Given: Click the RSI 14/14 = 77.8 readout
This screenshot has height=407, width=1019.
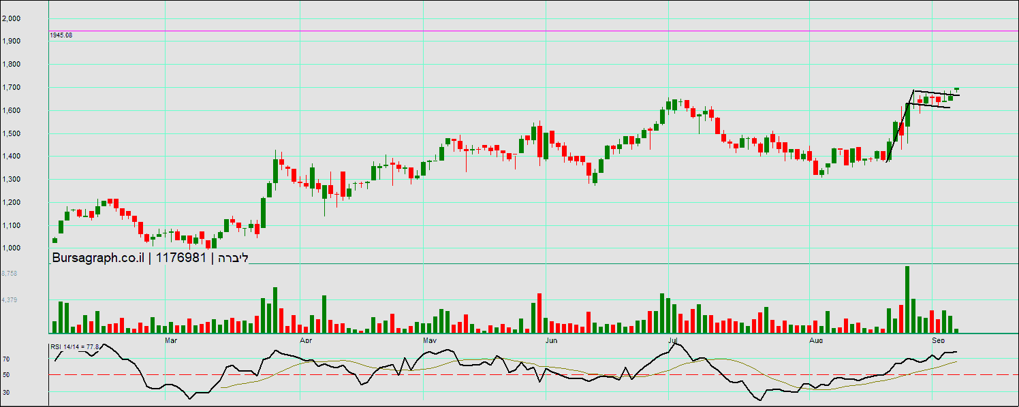Looking at the screenshot, I should coord(75,347).
